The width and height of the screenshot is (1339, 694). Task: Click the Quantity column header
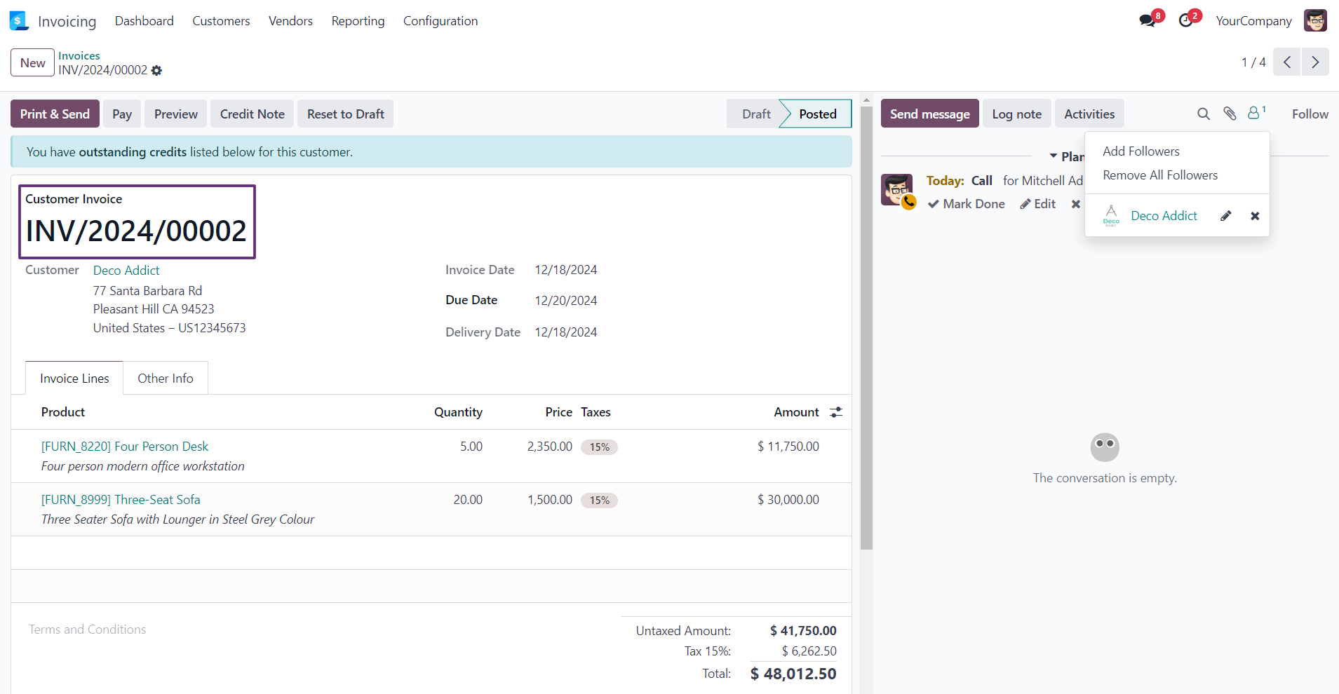458,412
